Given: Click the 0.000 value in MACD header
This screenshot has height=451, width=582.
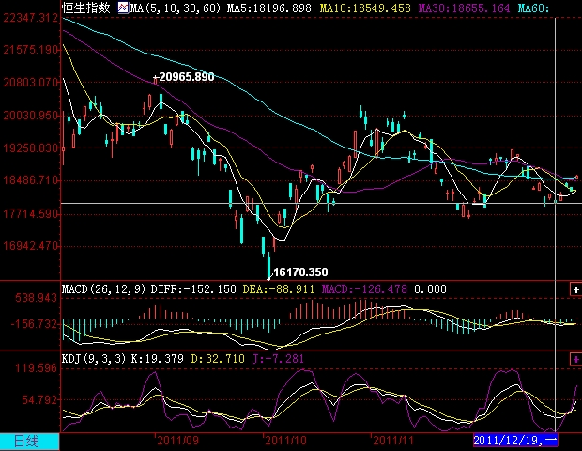Looking at the screenshot, I should click(430, 289).
